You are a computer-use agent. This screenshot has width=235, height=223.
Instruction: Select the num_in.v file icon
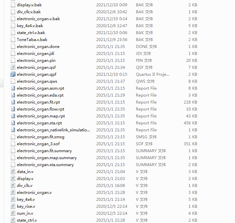[13, 213]
